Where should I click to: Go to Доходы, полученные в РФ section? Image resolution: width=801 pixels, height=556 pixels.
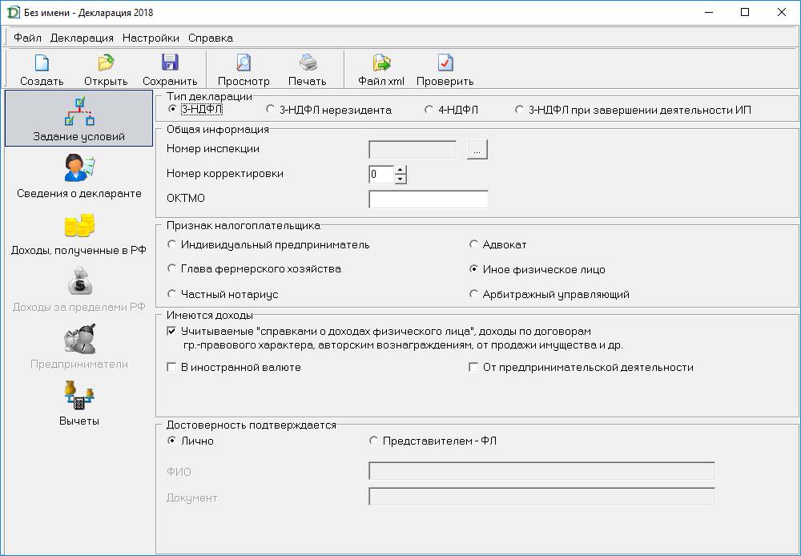(x=79, y=233)
